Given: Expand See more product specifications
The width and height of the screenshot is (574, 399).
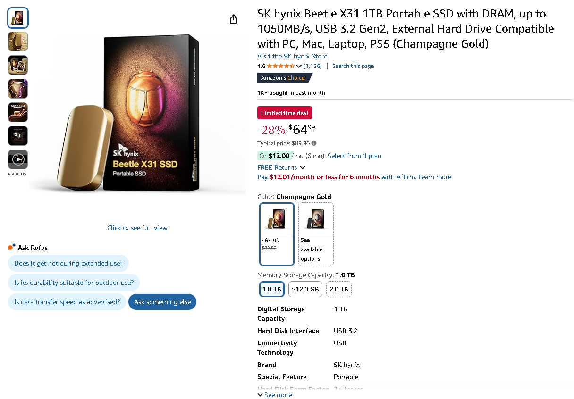Looking at the screenshot, I should tap(275, 395).
